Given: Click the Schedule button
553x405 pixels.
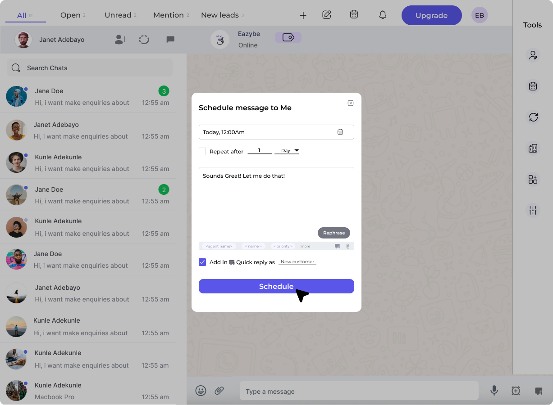Looking at the screenshot, I should pyautogui.click(x=276, y=286).
